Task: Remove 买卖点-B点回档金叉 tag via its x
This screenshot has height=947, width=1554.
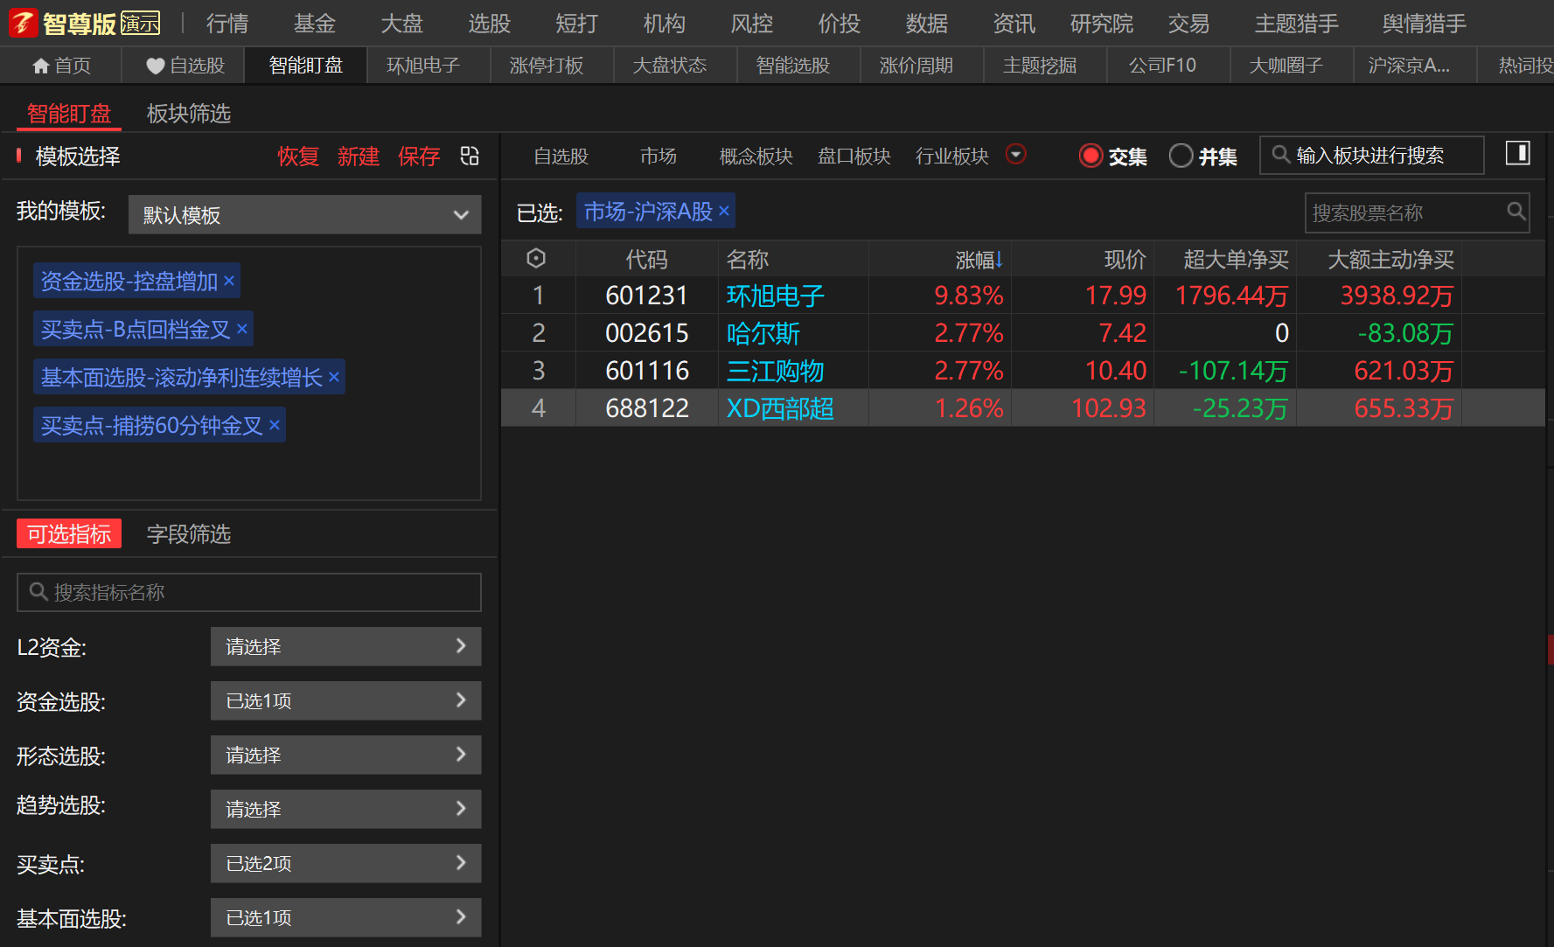Action: click(242, 329)
